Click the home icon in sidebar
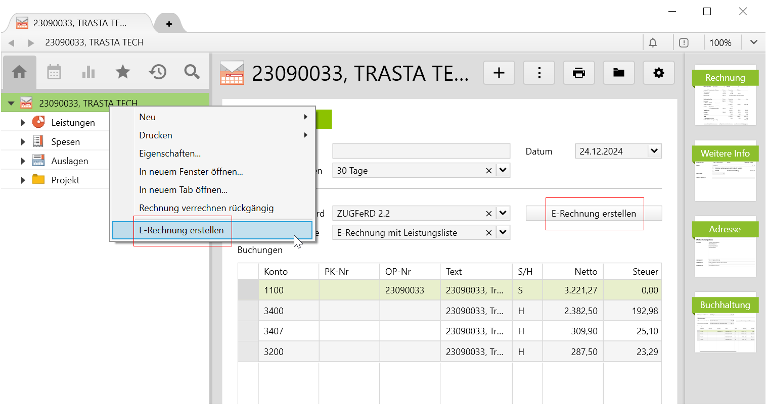Viewport: 766px width, 405px height. (x=19, y=72)
